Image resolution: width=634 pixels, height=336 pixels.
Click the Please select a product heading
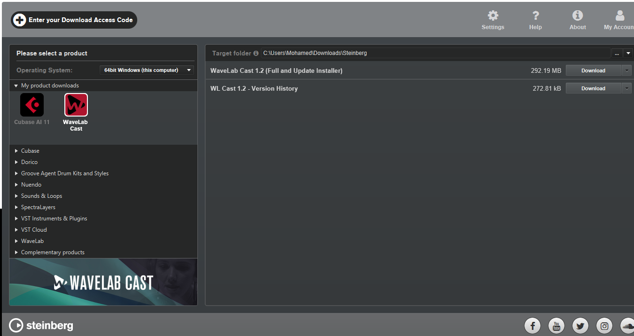(52, 53)
